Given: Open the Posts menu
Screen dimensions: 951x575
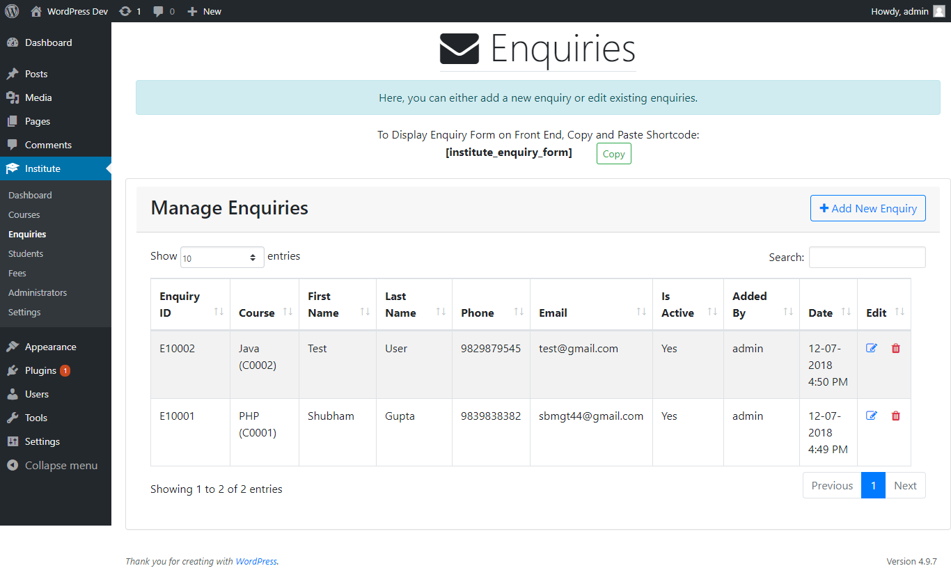Looking at the screenshot, I should coord(56,74).
